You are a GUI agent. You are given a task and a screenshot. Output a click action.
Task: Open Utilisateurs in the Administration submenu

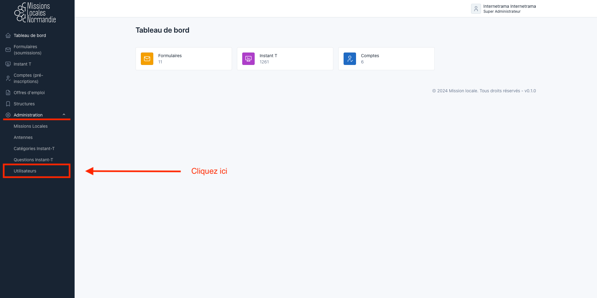point(25,171)
